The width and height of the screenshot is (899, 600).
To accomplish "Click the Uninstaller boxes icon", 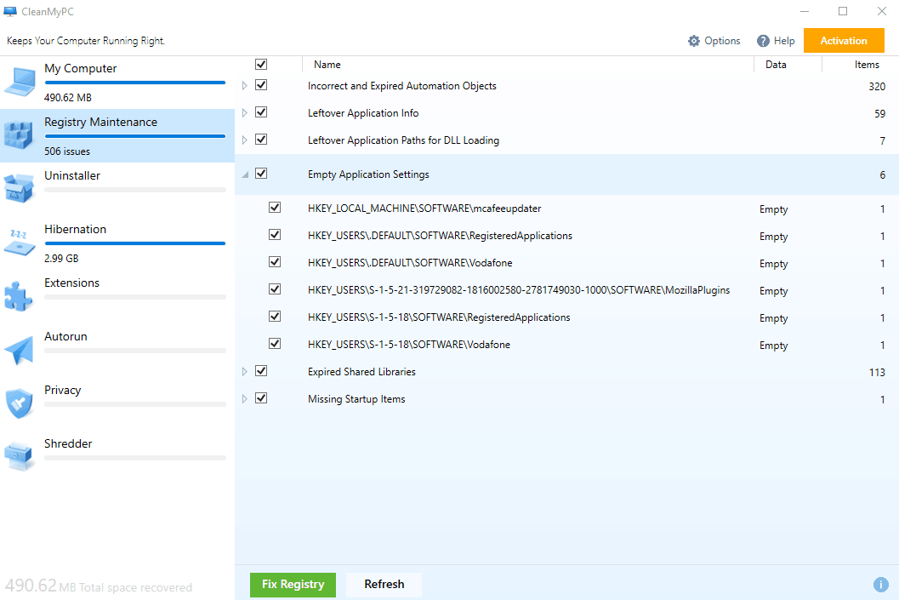I will pos(20,187).
